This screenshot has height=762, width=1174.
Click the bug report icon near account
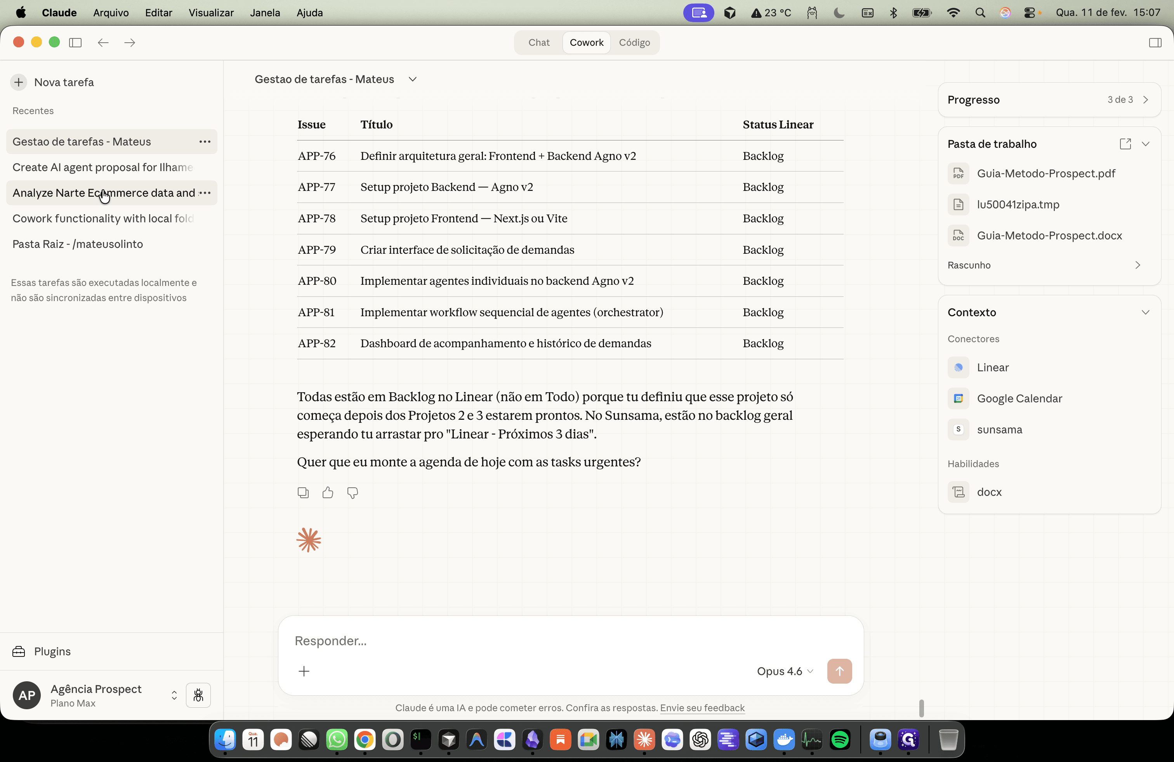click(x=198, y=695)
